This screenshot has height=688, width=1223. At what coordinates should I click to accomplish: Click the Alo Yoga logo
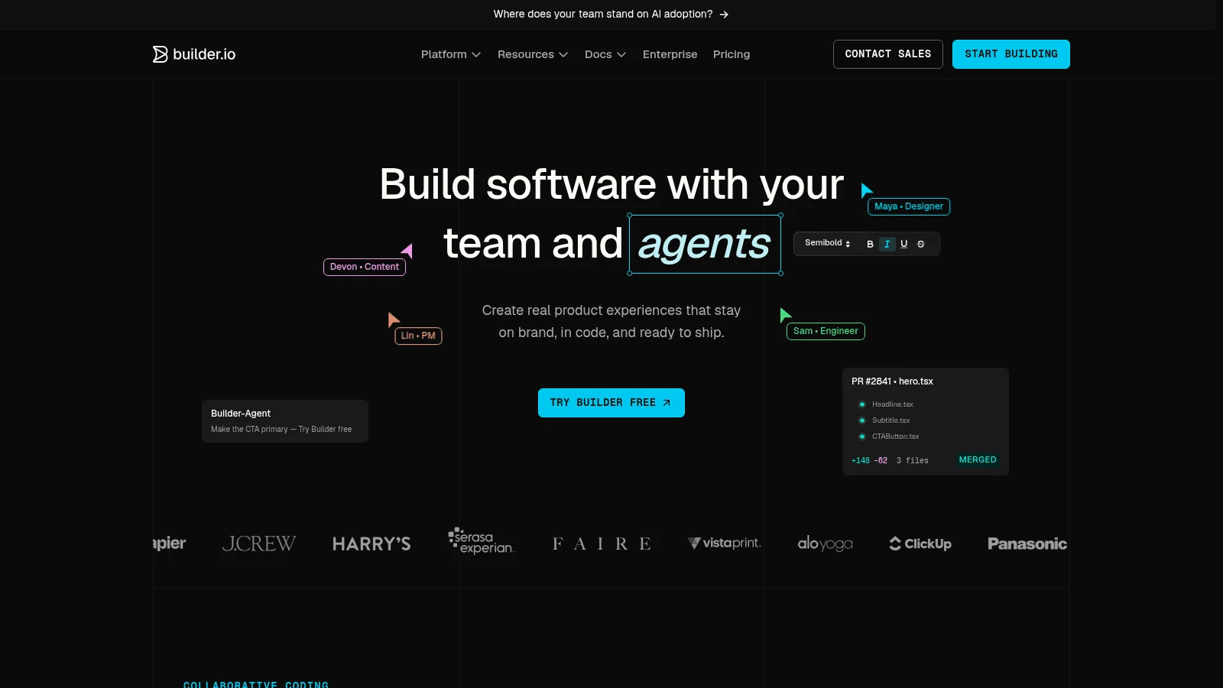[x=825, y=544]
